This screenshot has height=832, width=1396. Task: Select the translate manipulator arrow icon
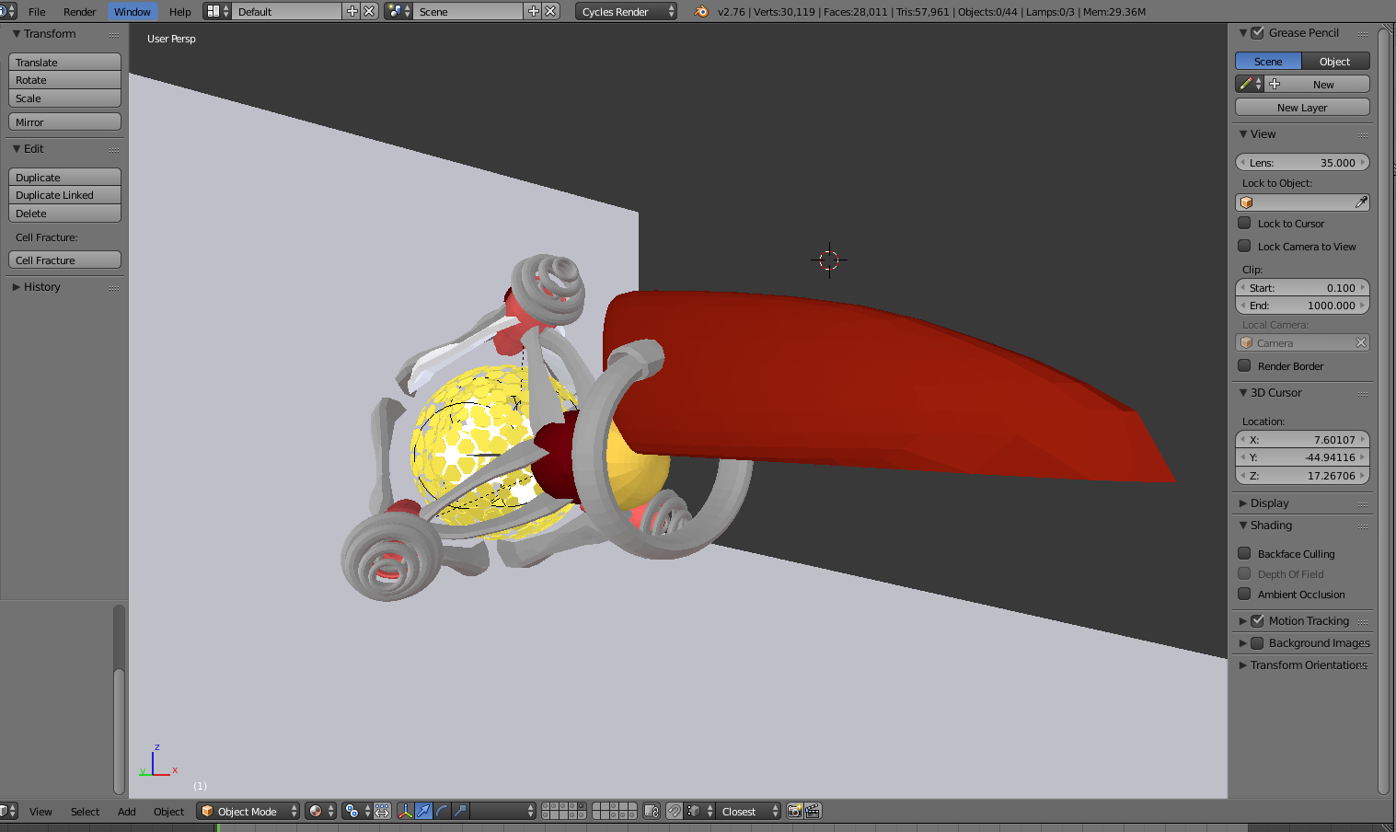point(423,811)
